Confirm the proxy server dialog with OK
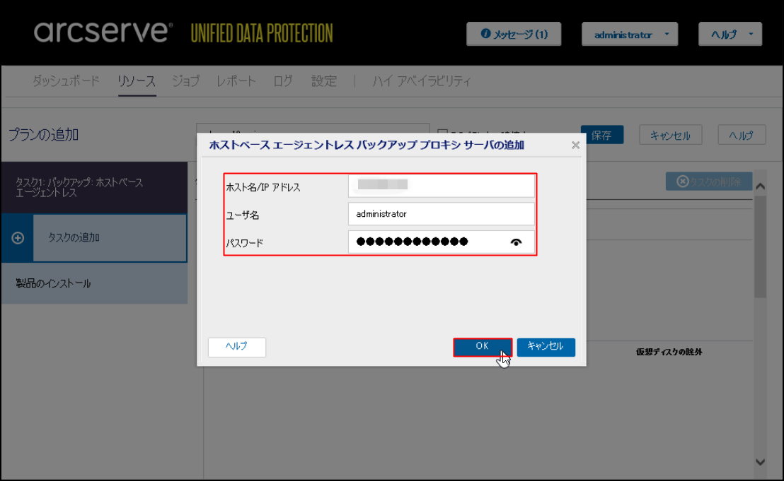Screen dimensions: 784x481 point(483,347)
